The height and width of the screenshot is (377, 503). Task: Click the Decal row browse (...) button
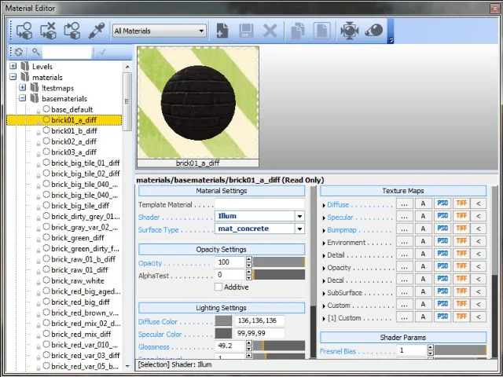pos(404,280)
